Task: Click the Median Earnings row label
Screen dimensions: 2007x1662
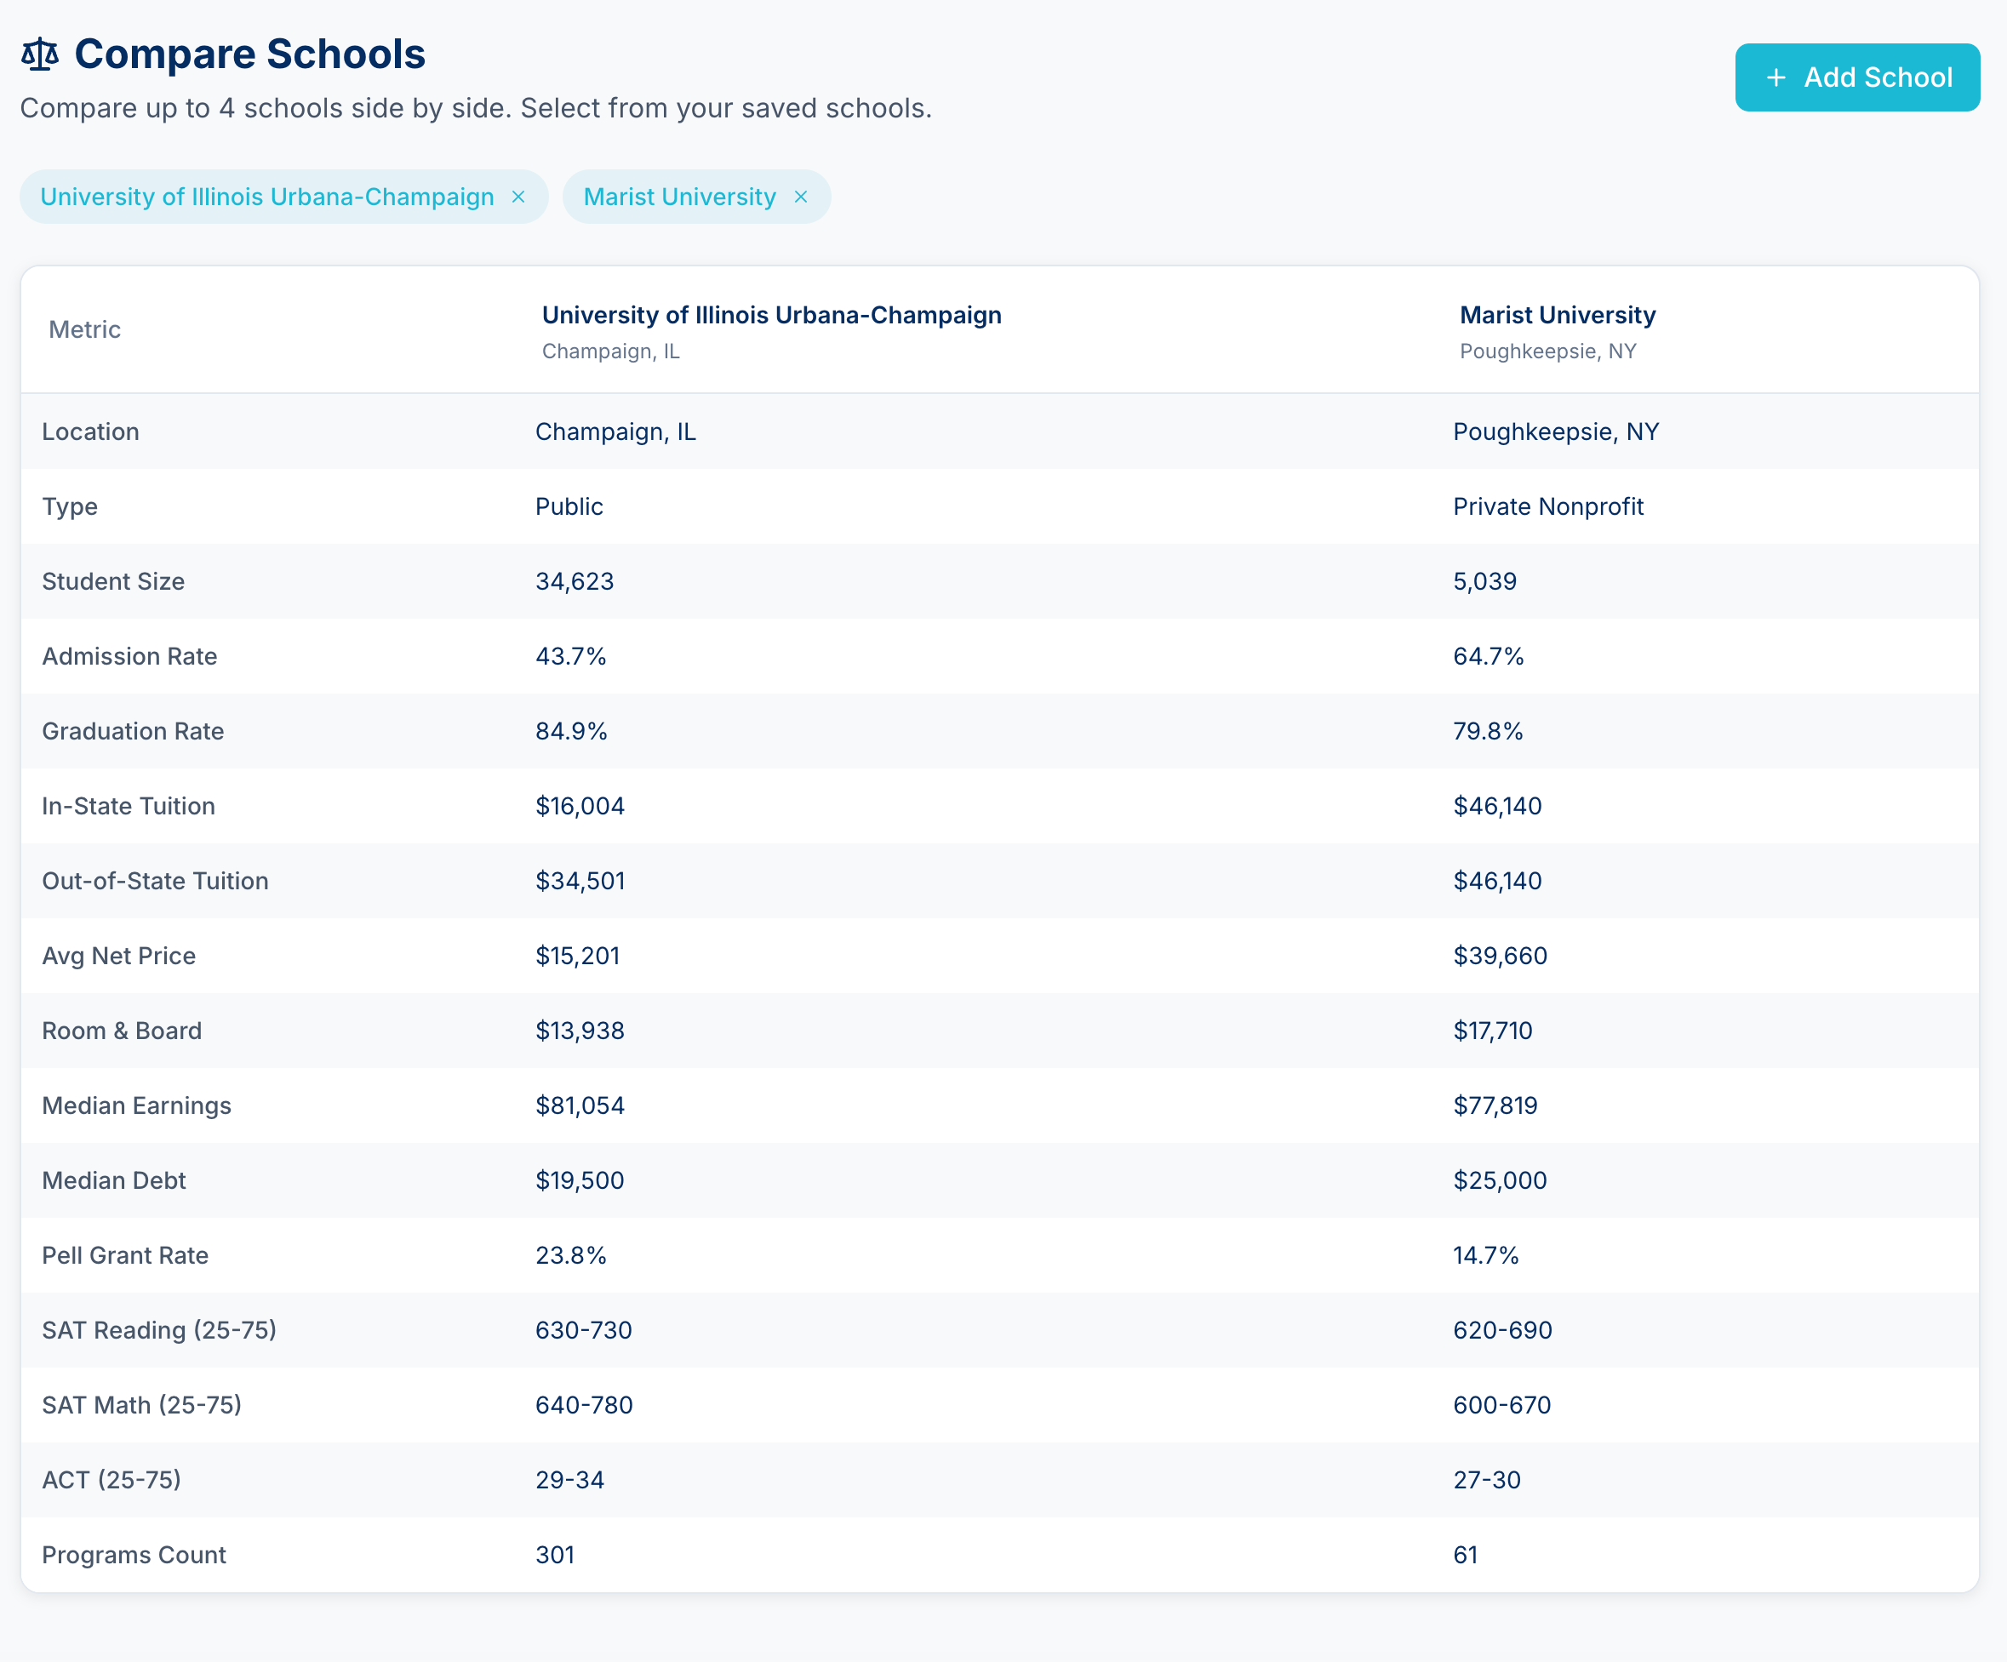Action: click(x=137, y=1105)
